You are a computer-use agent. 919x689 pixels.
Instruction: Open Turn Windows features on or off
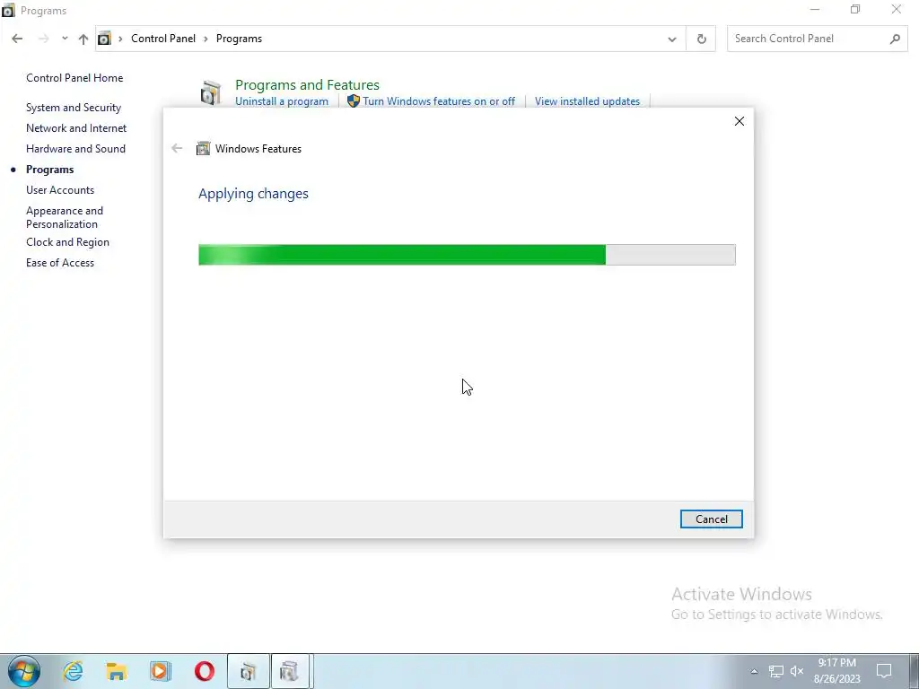pyautogui.click(x=438, y=101)
